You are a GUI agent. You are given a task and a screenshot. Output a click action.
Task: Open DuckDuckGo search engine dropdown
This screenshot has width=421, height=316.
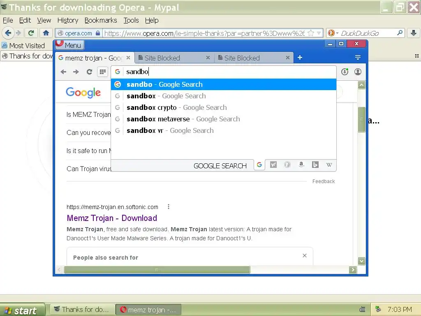[x=333, y=33]
